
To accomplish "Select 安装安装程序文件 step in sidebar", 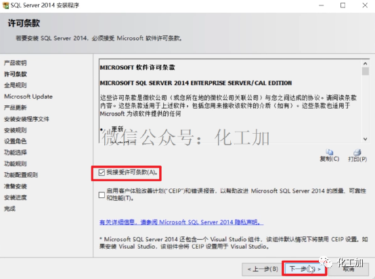I will pos(26,119).
